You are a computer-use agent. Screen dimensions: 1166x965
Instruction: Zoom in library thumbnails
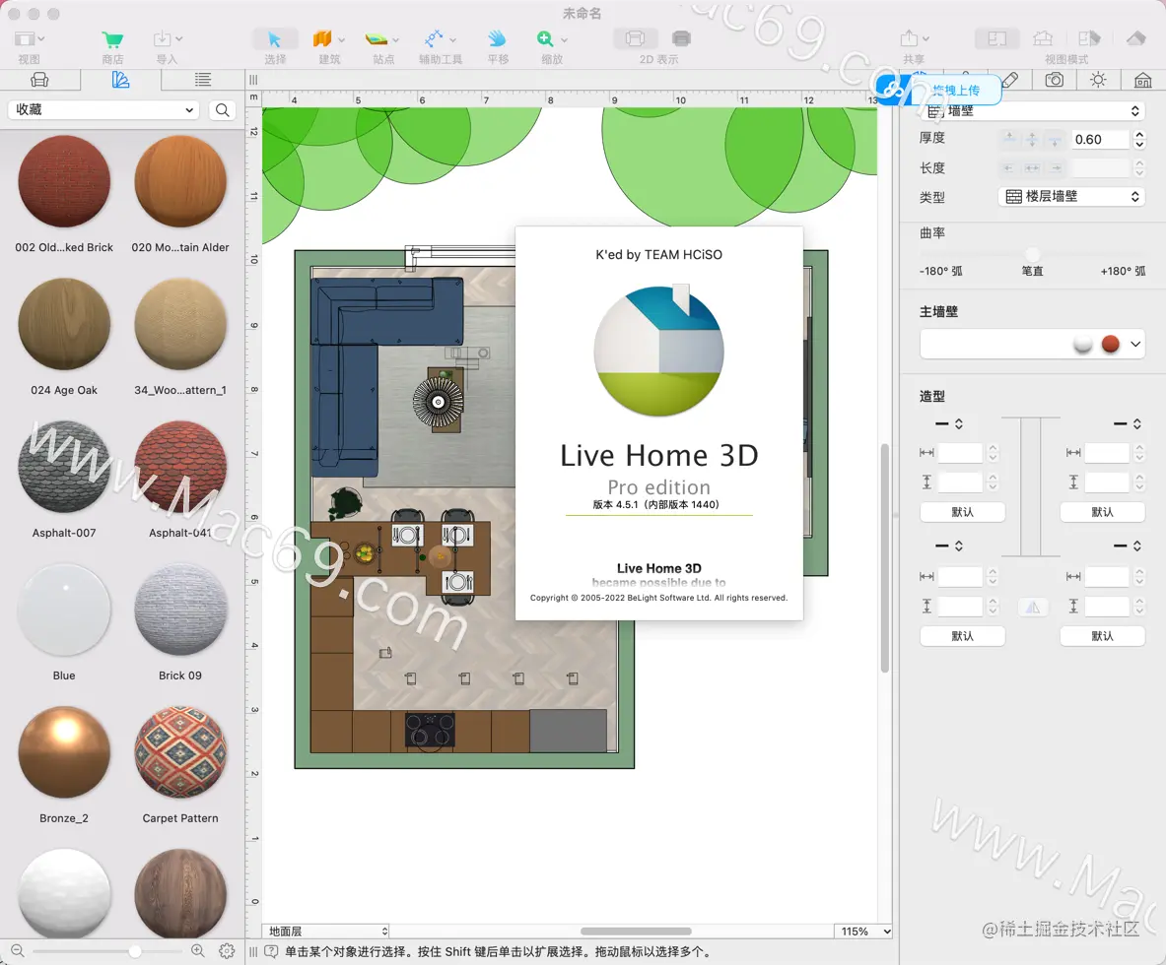tap(198, 951)
